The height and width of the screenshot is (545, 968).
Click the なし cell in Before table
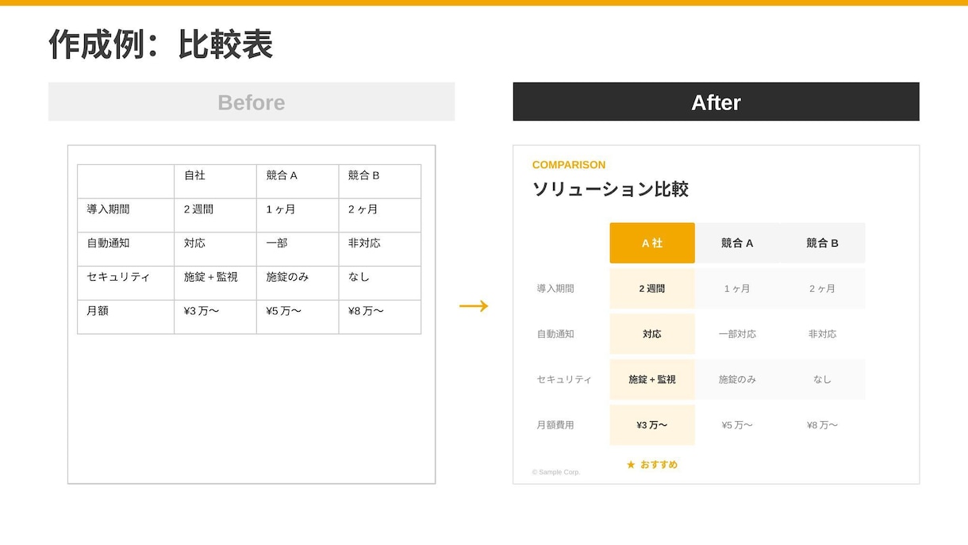(x=380, y=284)
